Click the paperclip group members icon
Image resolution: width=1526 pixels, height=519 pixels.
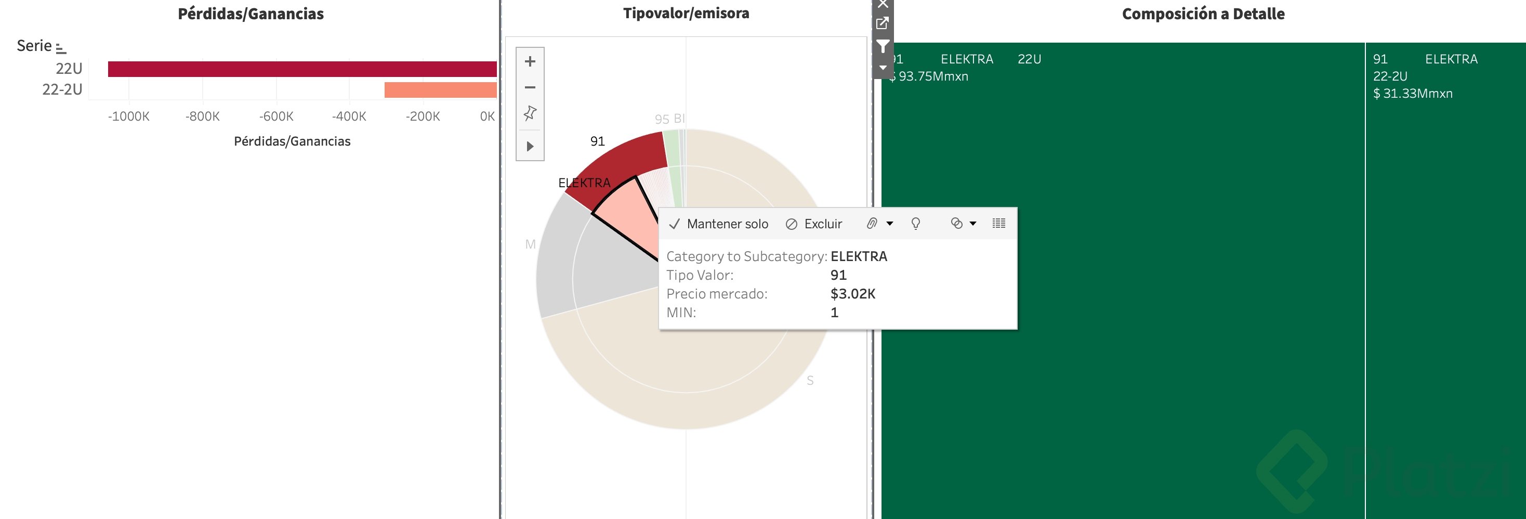pyautogui.click(x=872, y=224)
